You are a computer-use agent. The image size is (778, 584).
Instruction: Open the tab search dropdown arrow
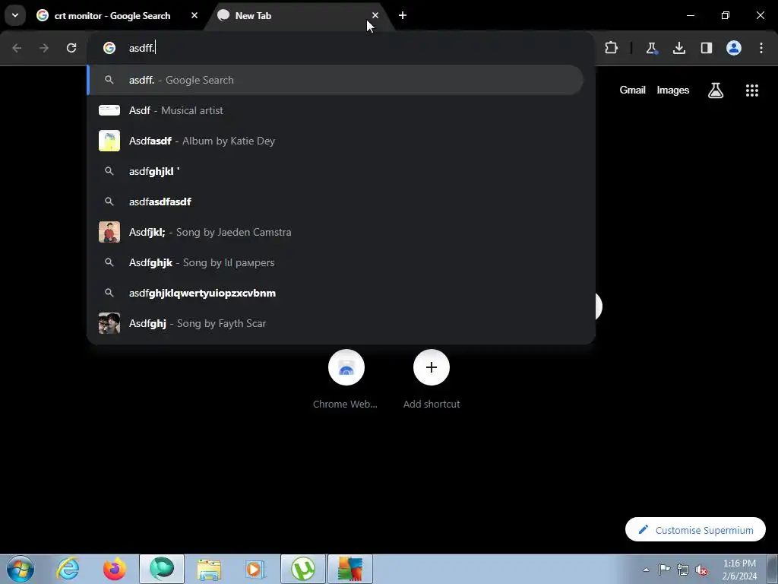15,15
